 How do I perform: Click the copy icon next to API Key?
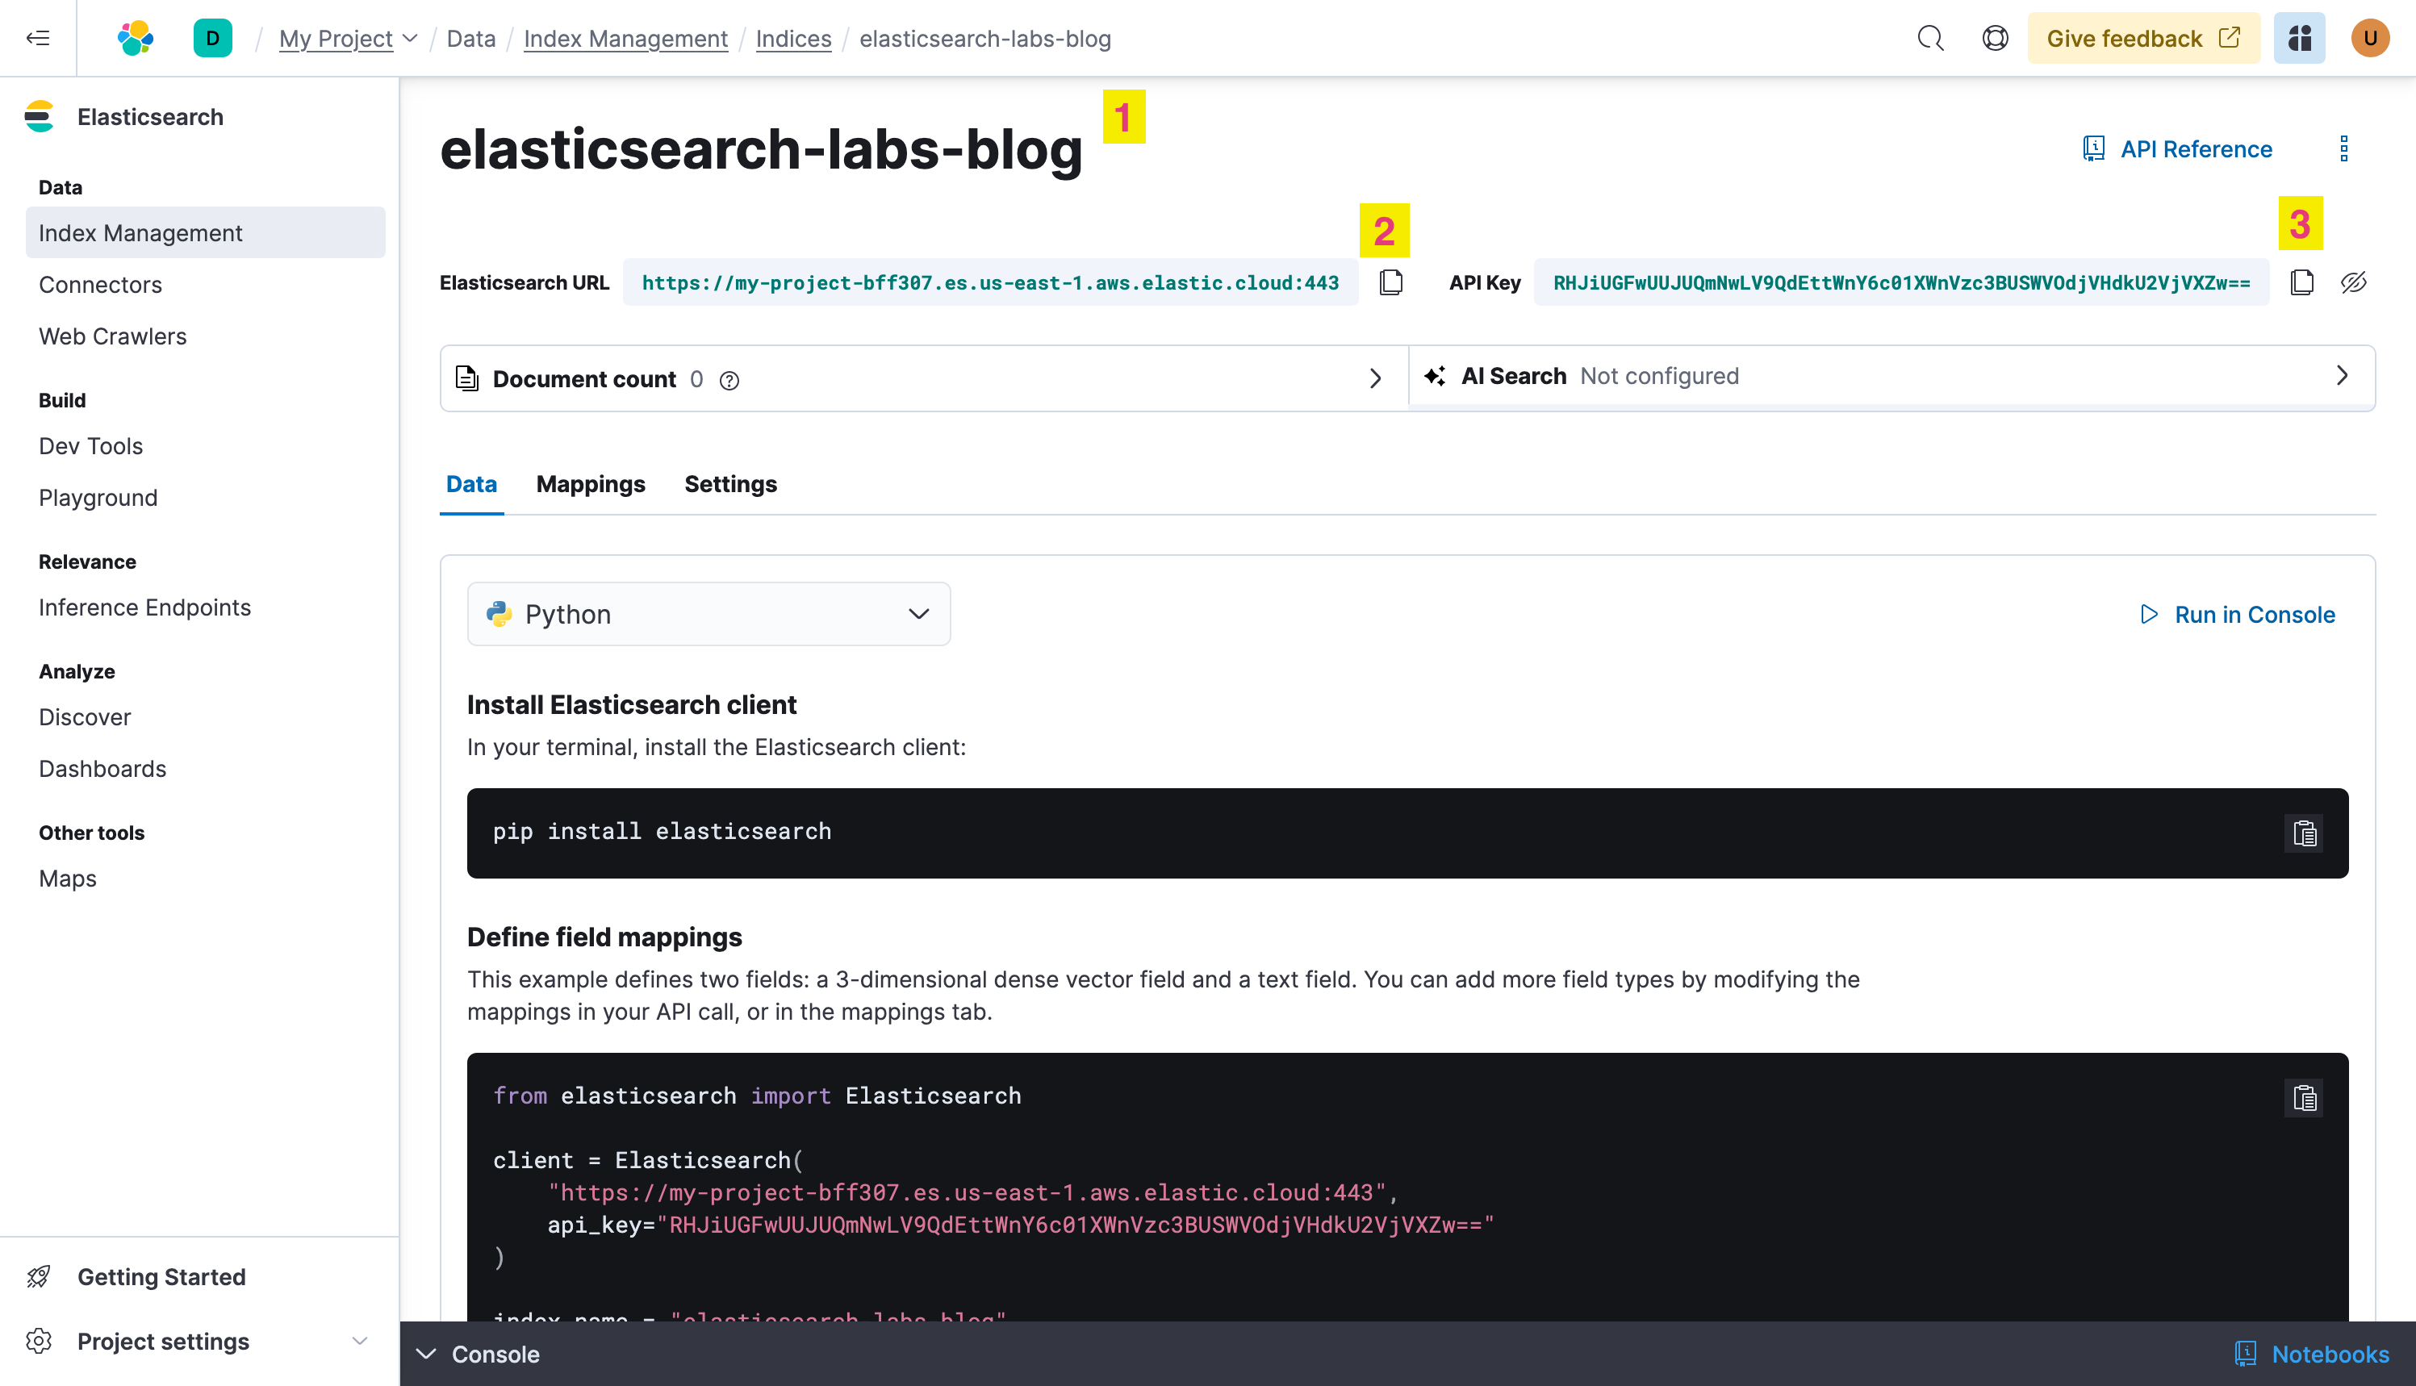pyautogui.click(x=2301, y=281)
